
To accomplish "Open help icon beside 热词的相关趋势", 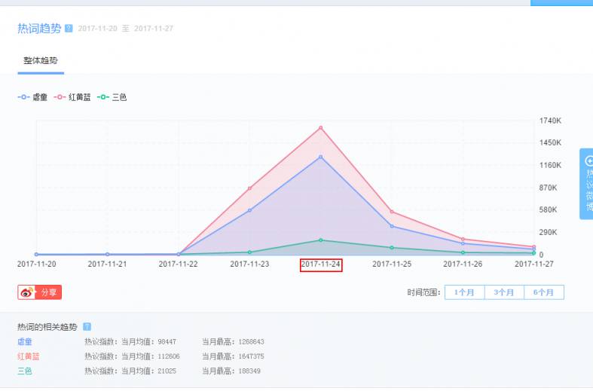I will click(x=87, y=327).
